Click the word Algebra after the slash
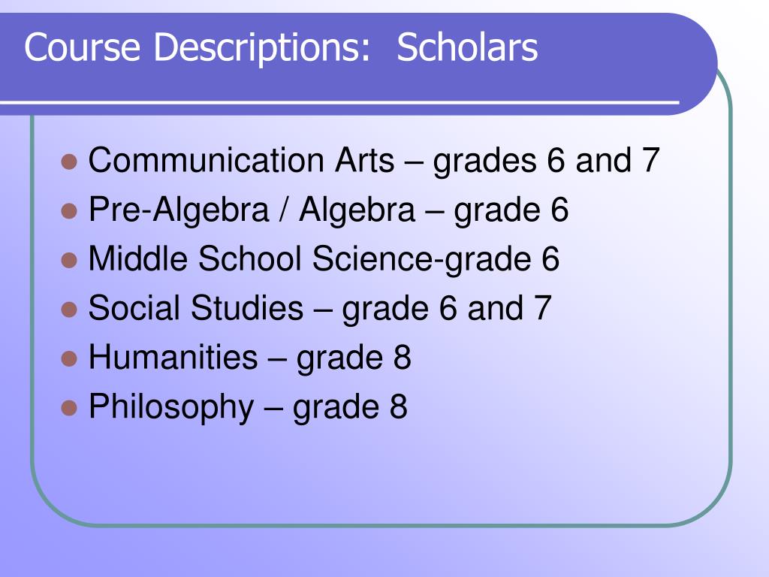Image resolution: width=769 pixels, height=577 pixels. click(x=357, y=211)
